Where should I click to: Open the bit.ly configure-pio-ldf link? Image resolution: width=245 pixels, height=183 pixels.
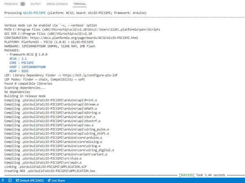click(90, 75)
